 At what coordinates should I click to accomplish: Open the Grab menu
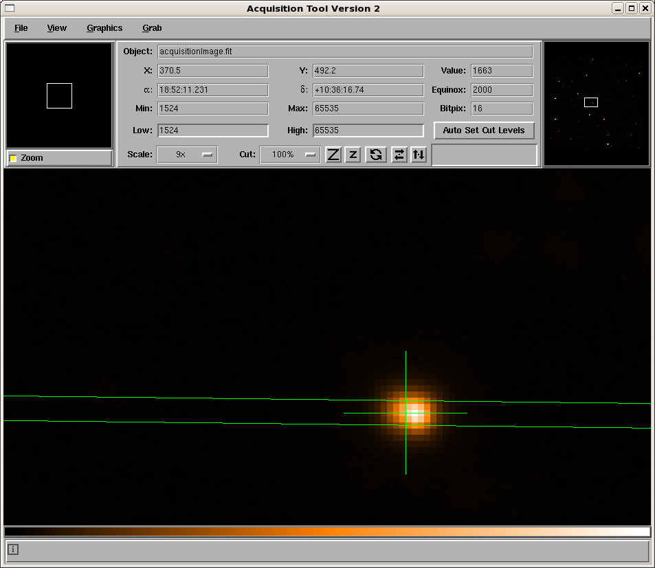coord(152,28)
